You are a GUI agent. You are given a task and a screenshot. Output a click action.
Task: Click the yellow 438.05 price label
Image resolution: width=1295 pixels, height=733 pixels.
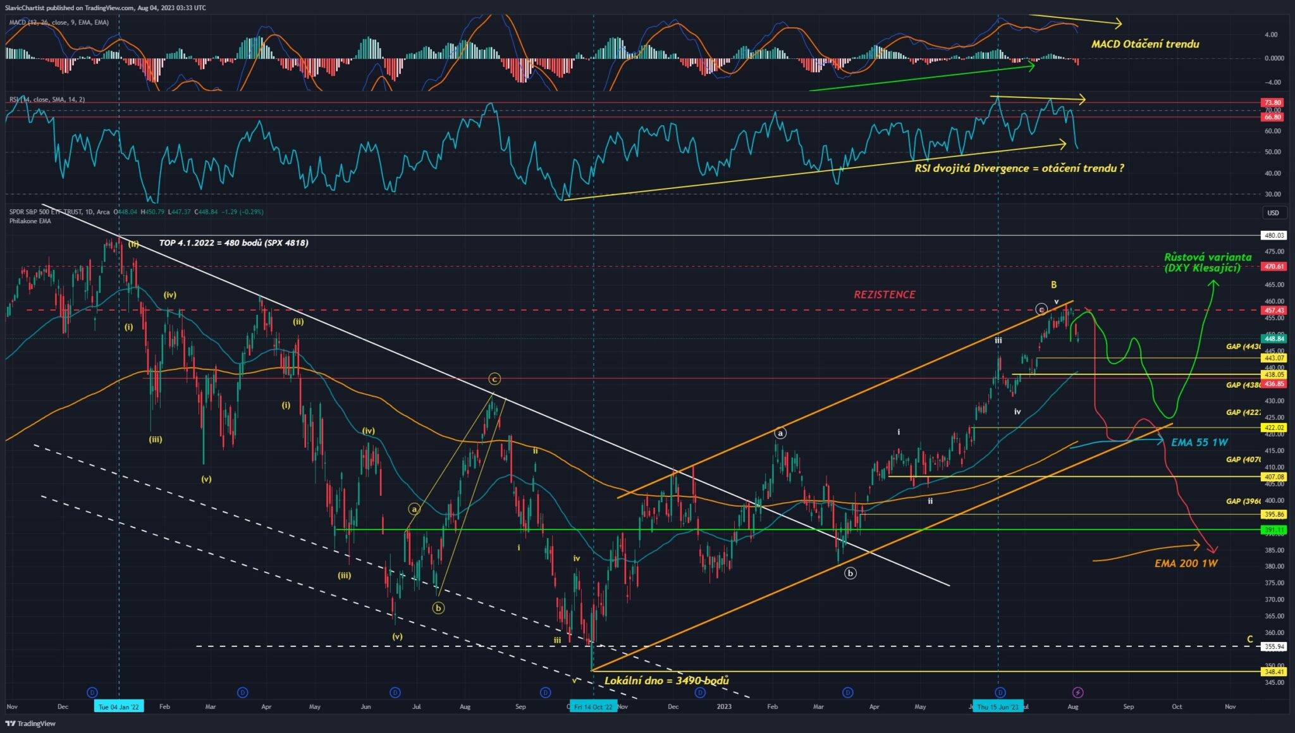pyautogui.click(x=1274, y=374)
